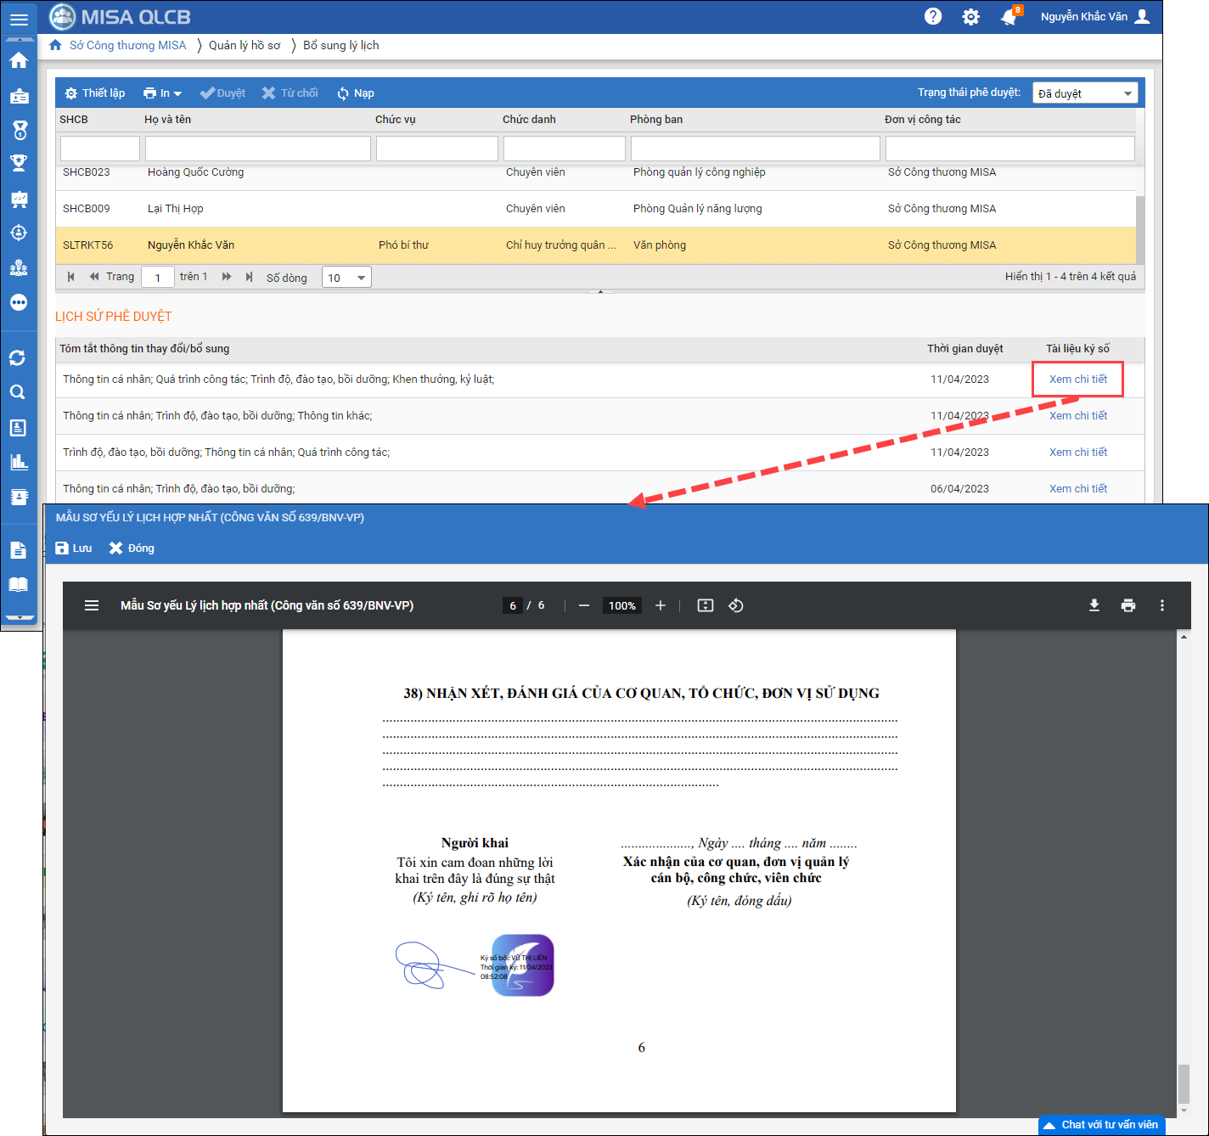Open Thiết lập in the toolbar

[95, 93]
